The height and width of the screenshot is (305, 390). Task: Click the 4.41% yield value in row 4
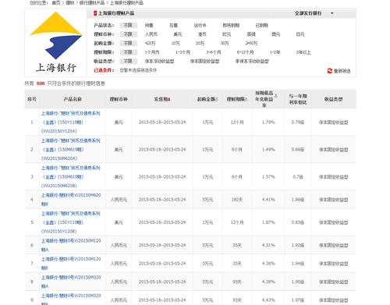[x=268, y=200]
